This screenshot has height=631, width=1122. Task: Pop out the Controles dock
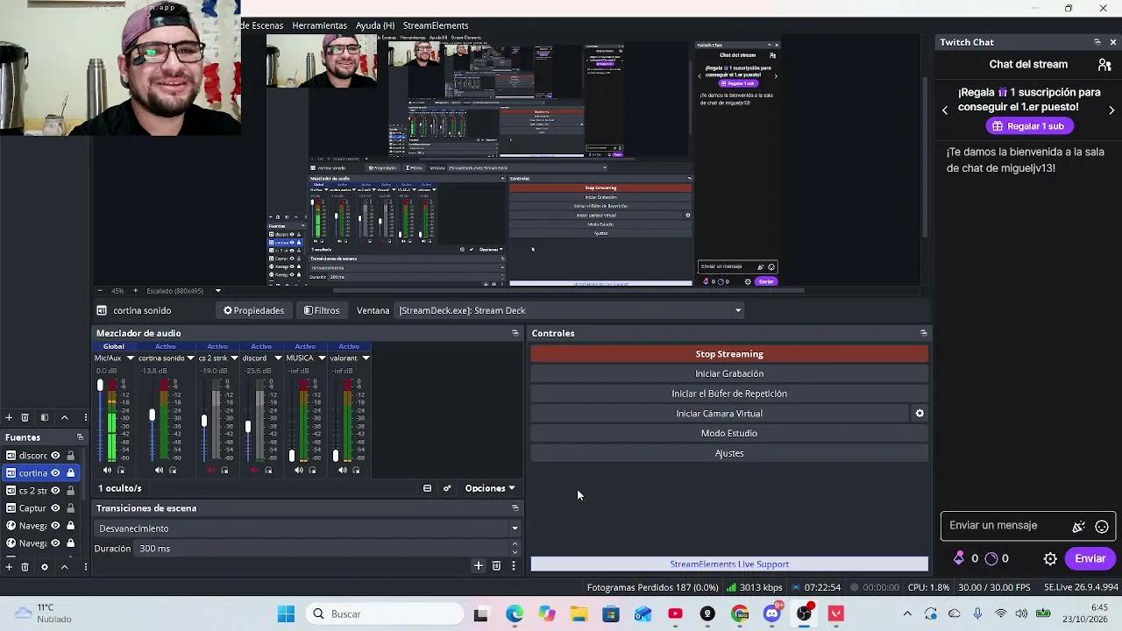click(923, 333)
